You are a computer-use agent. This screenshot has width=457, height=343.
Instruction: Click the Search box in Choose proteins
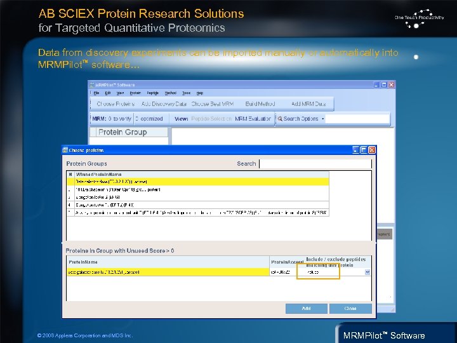[x=315, y=164]
